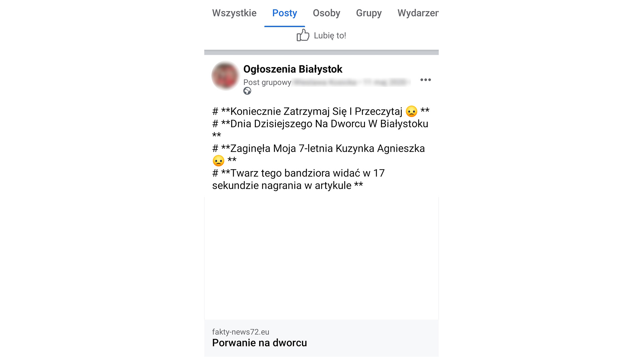Click the fakty-news72.eu domain link
The width and height of the screenshot is (643, 361).
(240, 332)
